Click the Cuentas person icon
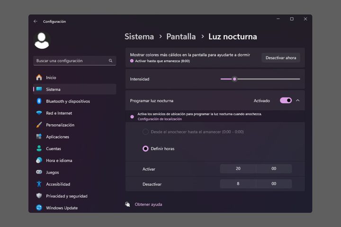The image size is (341, 227). click(x=39, y=148)
